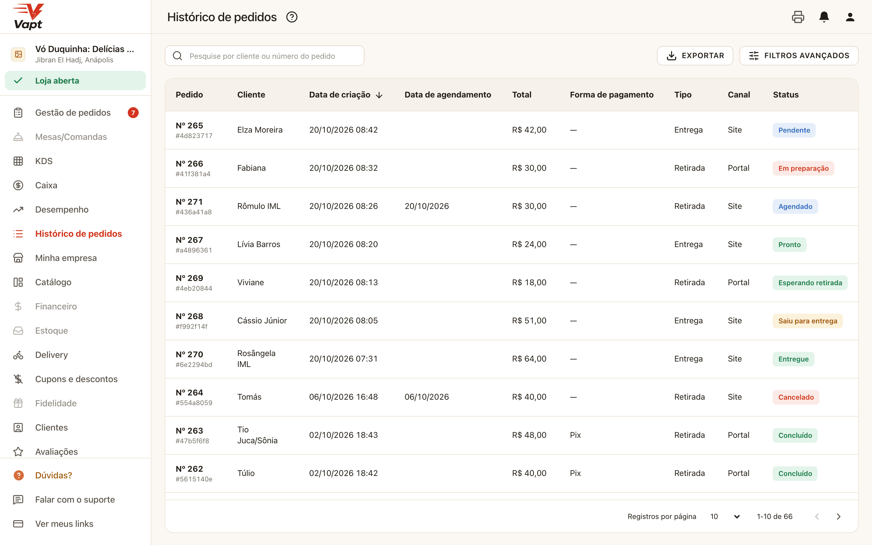The image size is (872, 545).
Task: Click the Catálogo layout icon
Action: 18,282
